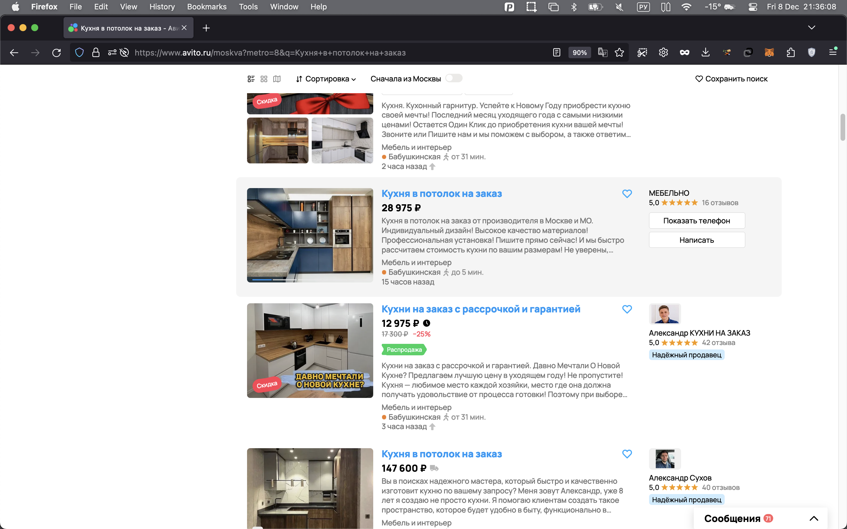Bookmark this page with star icon

click(619, 53)
